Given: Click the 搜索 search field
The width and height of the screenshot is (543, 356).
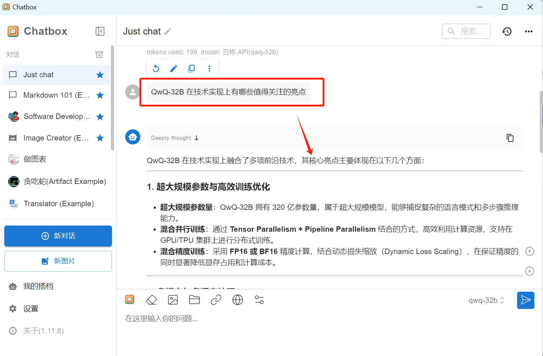Looking at the screenshot, I should [466, 31].
